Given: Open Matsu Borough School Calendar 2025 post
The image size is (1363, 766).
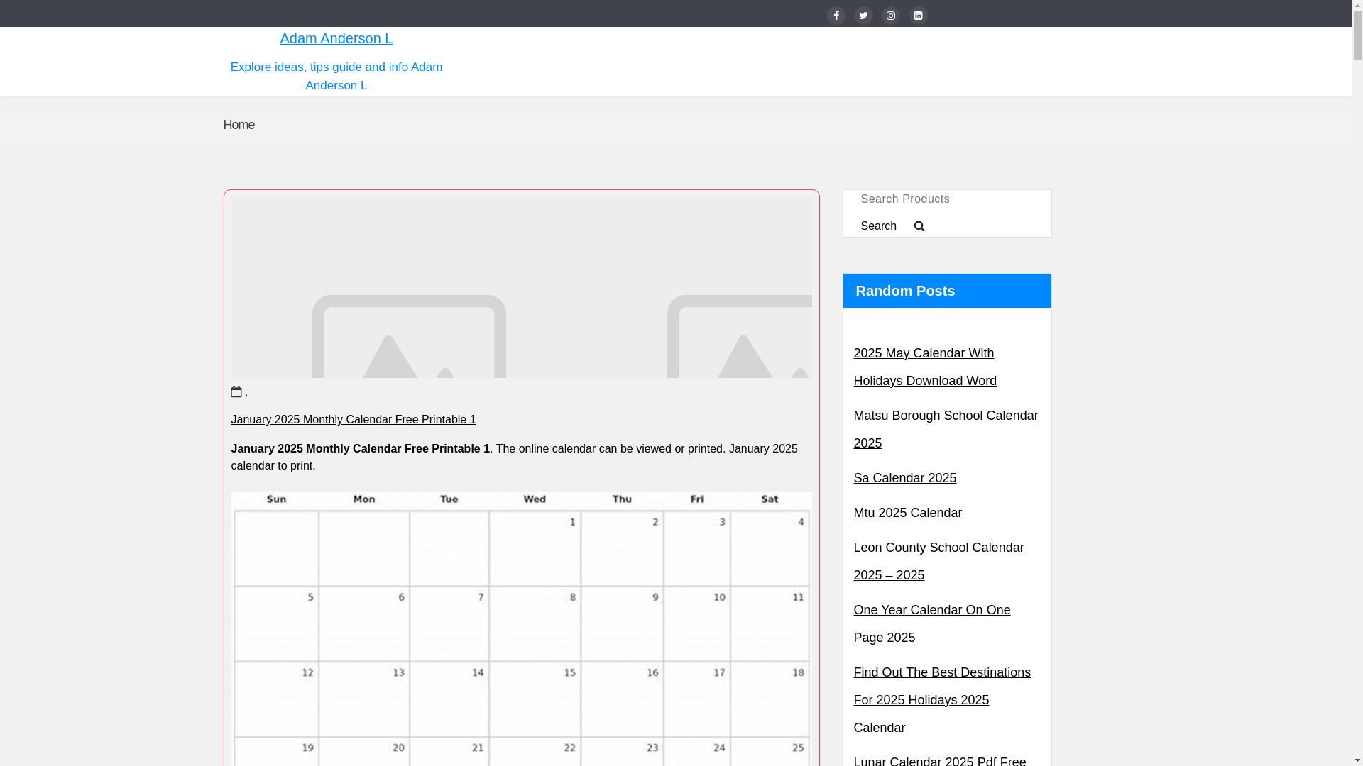Looking at the screenshot, I should click(x=946, y=429).
